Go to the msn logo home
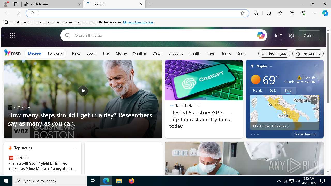 [12, 53]
